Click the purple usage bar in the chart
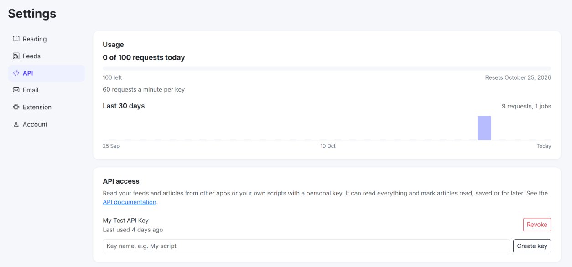The height and width of the screenshot is (267, 572). (484, 128)
